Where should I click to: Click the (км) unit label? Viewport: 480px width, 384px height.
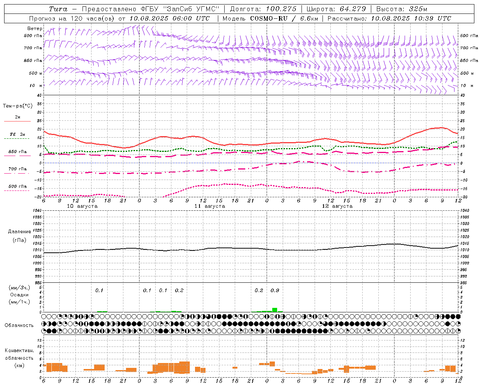[19, 366]
